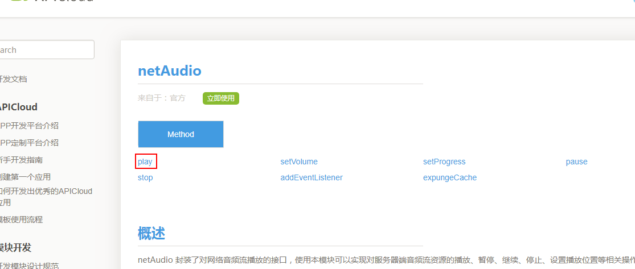Click the 概述 section heading
The height and width of the screenshot is (269, 635).
[x=151, y=233]
